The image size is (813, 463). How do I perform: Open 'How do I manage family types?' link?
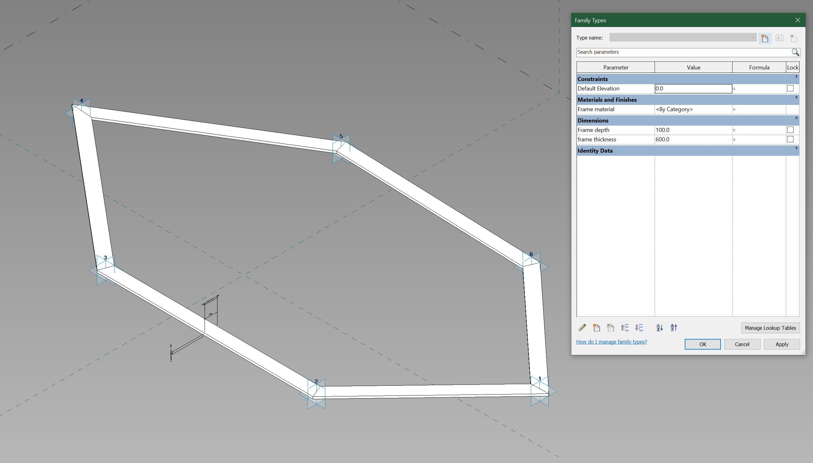(x=612, y=342)
